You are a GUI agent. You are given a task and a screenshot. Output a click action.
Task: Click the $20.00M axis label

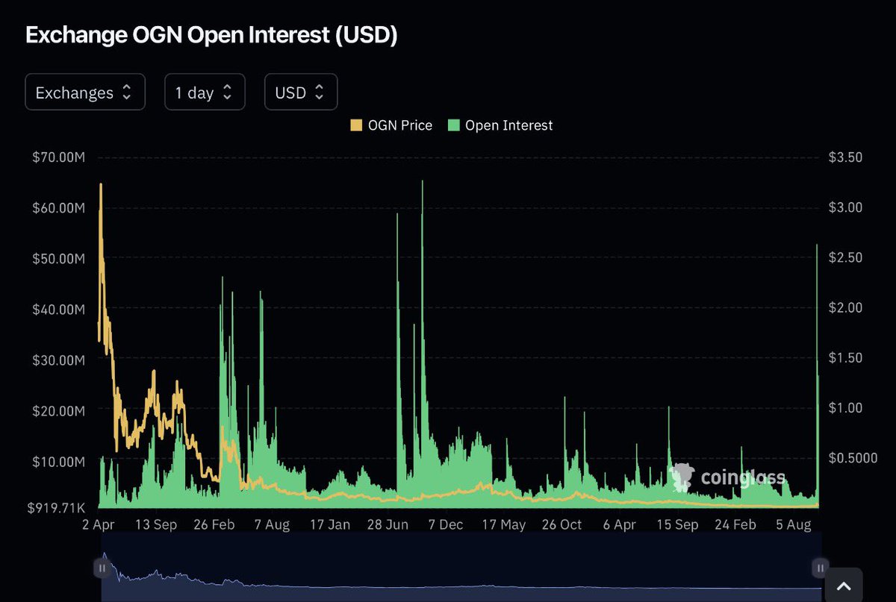(x=59, y=411)
